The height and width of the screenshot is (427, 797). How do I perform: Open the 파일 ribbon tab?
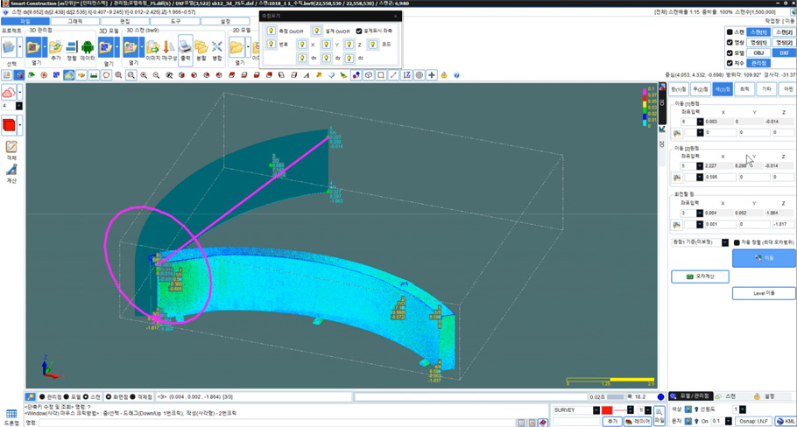pyautogui.click(x=25, y=21)
